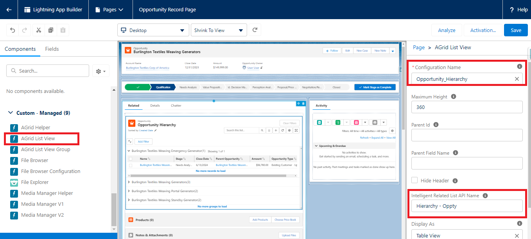Click the back arrow icon in header
The width and height of the screenshot is (531, 239).
(9, 9)
